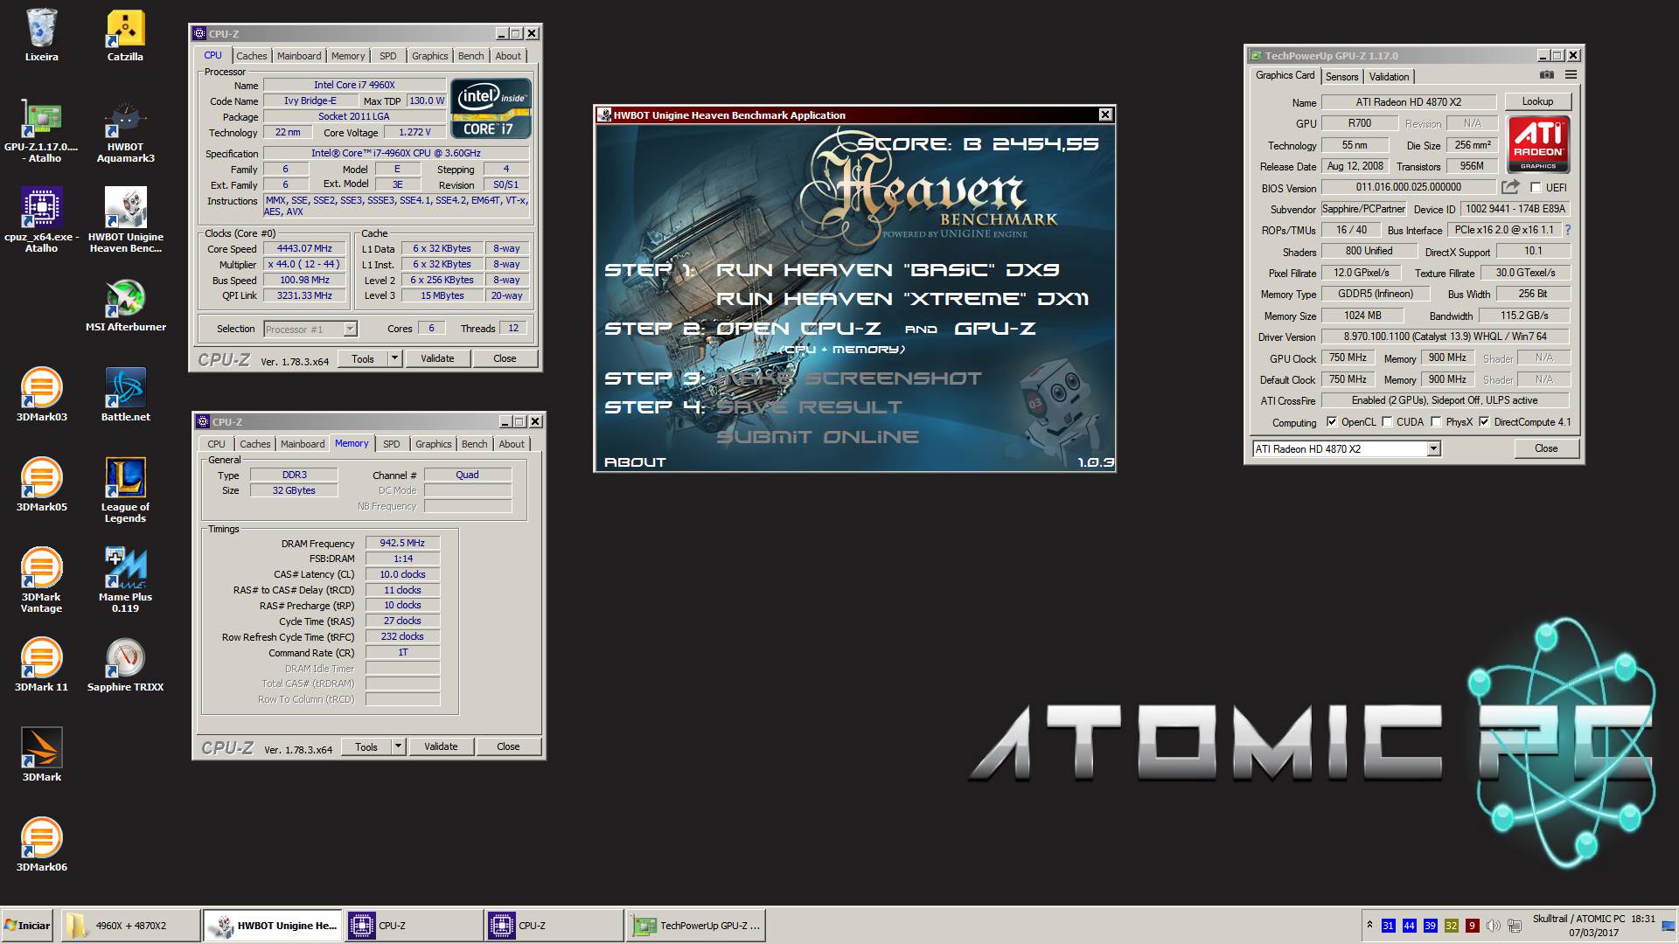The height and width of the screenshot is (944, 1679).
Task: Click the Intel Core i7 logo in CPU-Z
Action: tap(491, 108)
